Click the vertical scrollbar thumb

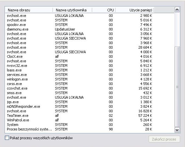click(x=177, y=87)
